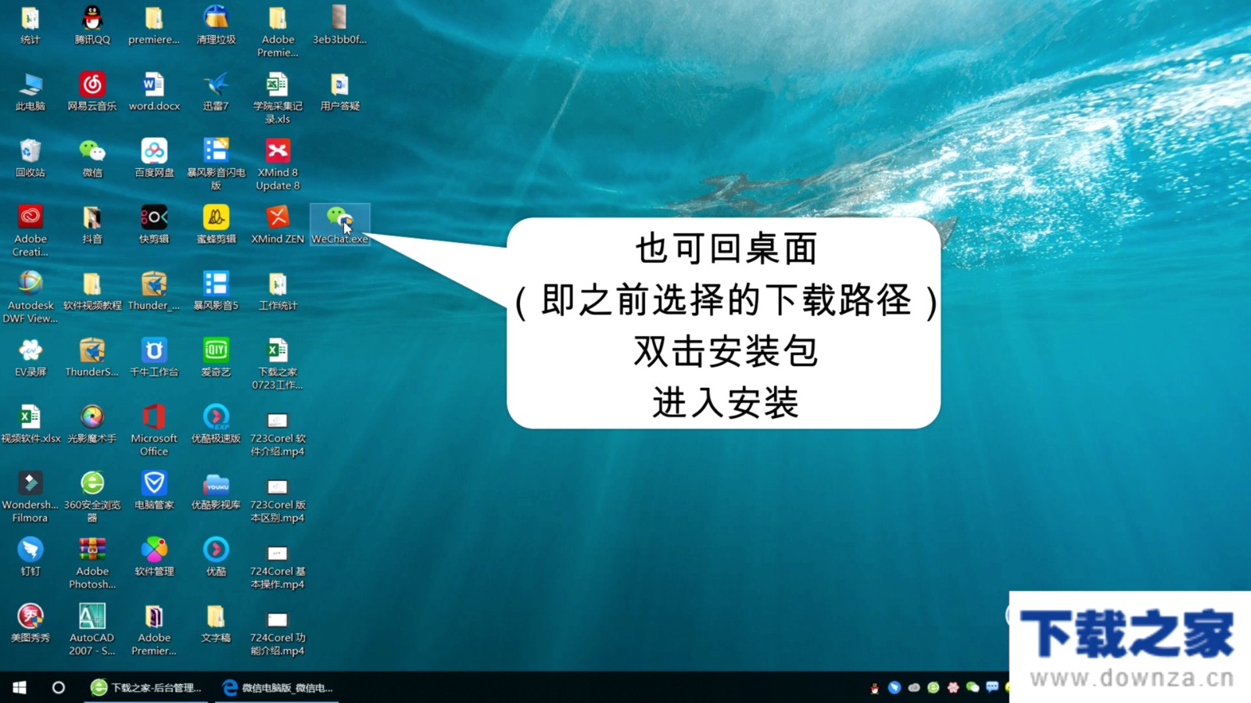Viewport: 1251px width, 703px height.
Task: Open 百度网盘 desktop icon
Action: point(154,157)
